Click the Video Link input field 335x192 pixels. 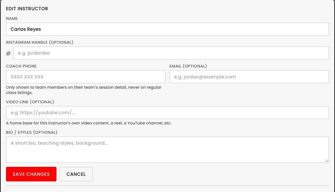[x=167, y=113]
